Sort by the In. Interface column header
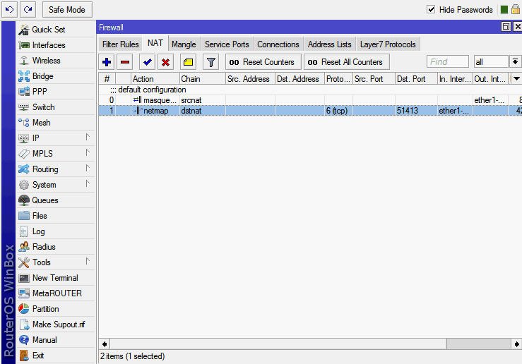The width and height of the screenshot is (522, 364). click(x=455, y=79)
